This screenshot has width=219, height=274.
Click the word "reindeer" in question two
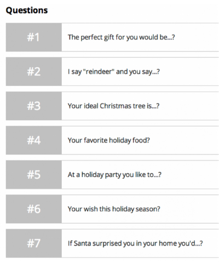pyautogui.click(x=99, y=71)
